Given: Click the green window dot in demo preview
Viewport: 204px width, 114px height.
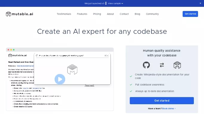Looking at the screenshot, I should click(14, 50).
